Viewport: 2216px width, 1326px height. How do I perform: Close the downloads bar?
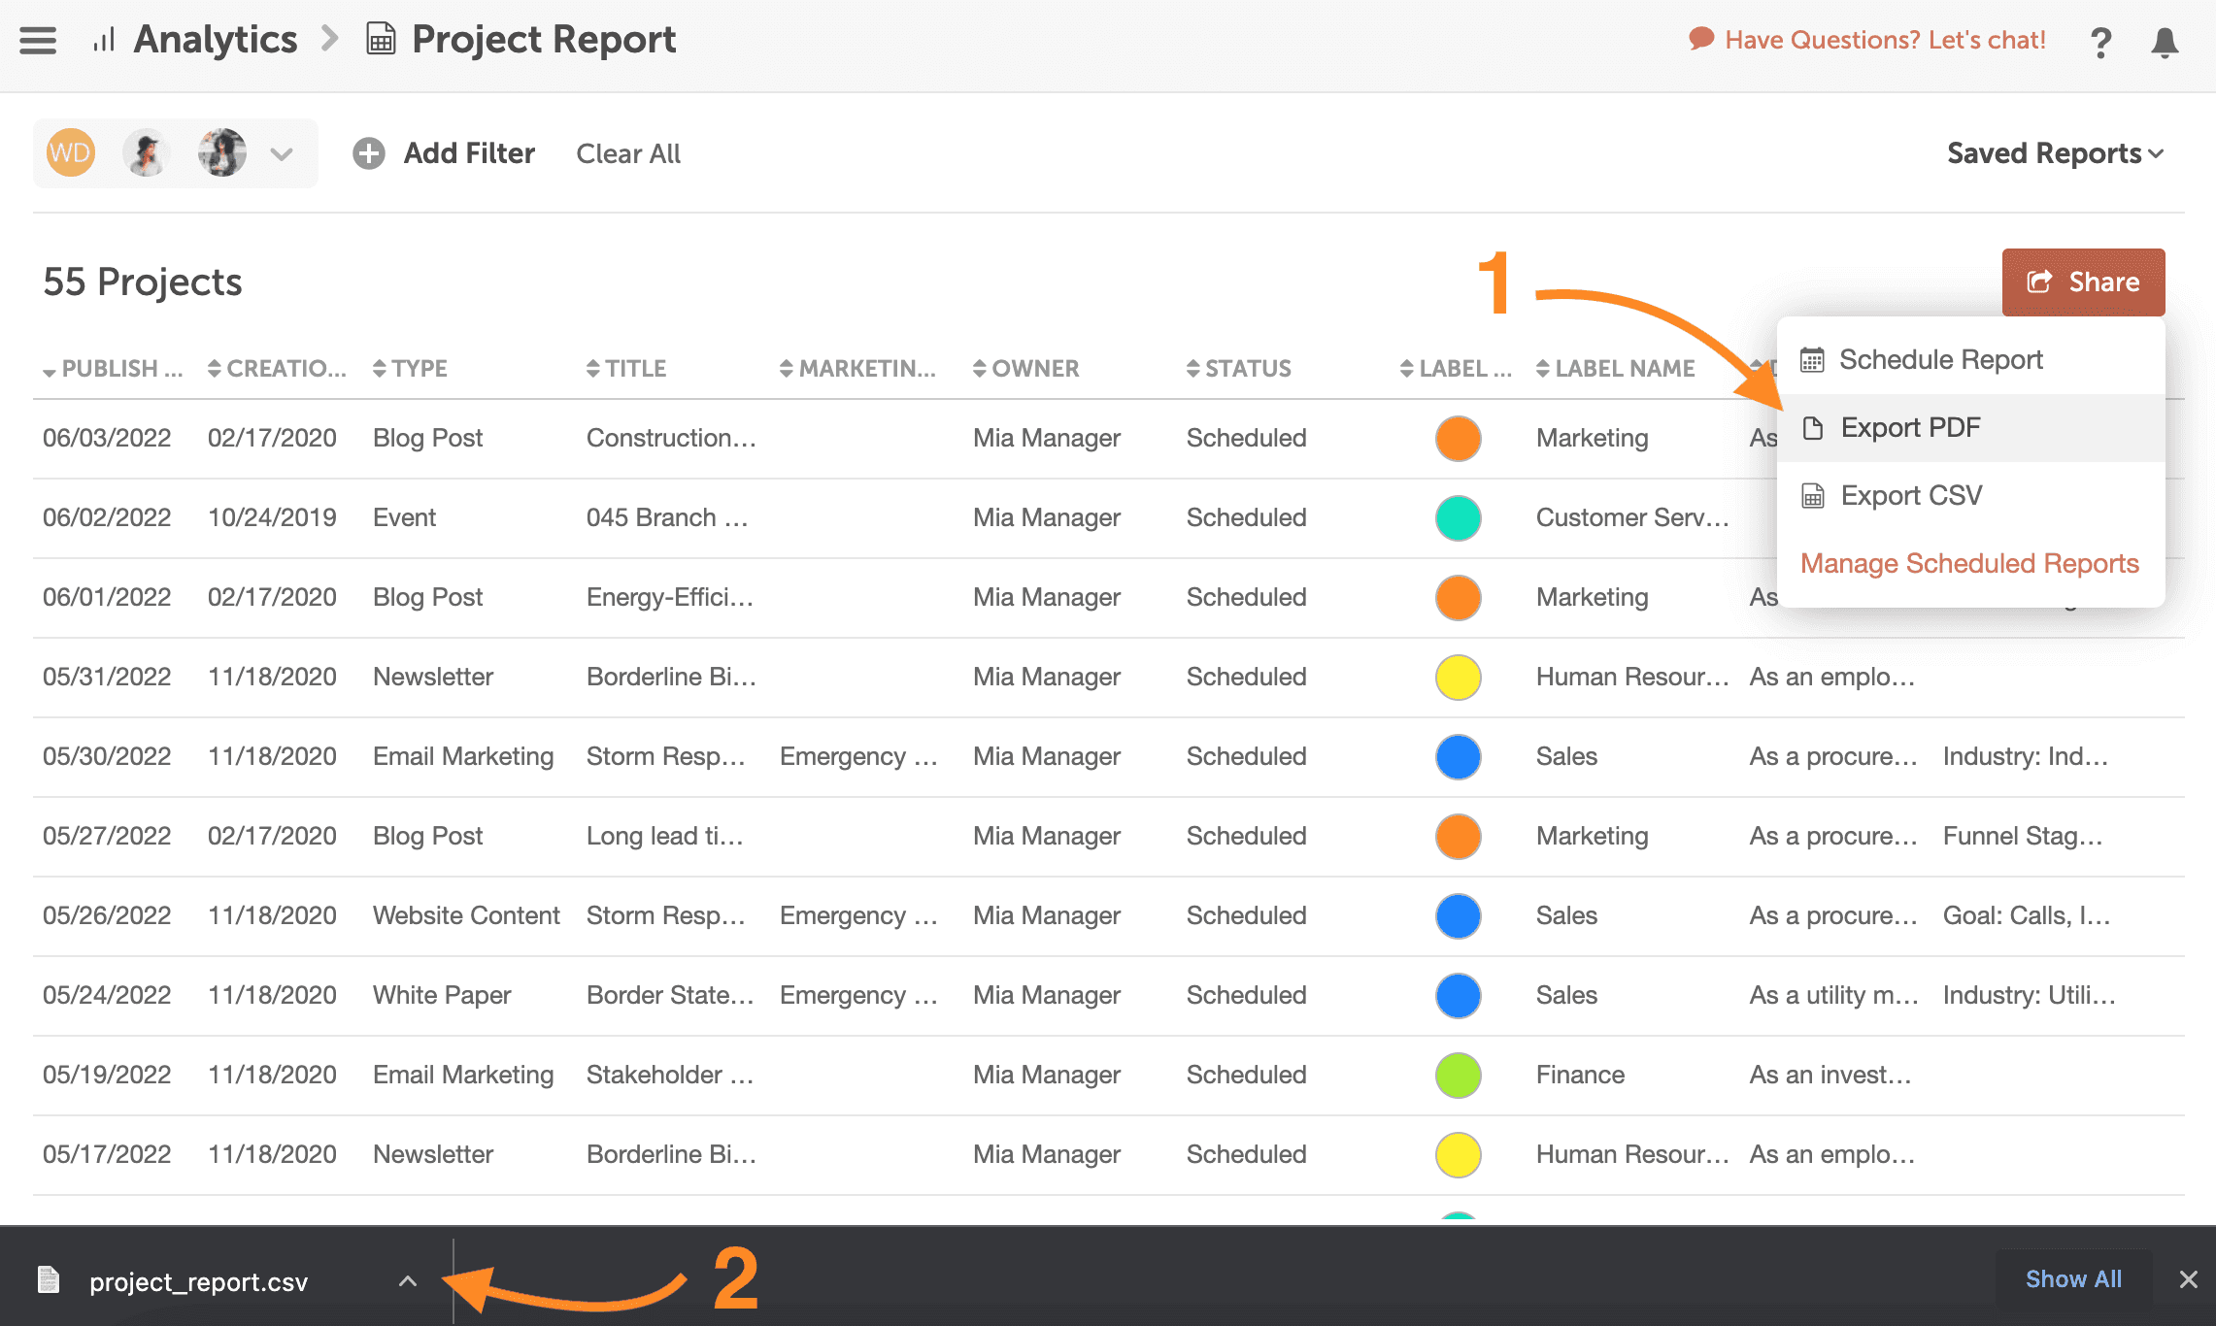click(2188, 1279)
